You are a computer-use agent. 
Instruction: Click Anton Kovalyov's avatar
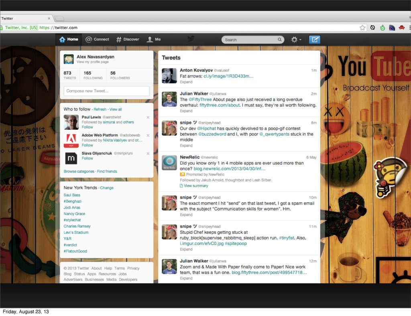pos(169,76)
